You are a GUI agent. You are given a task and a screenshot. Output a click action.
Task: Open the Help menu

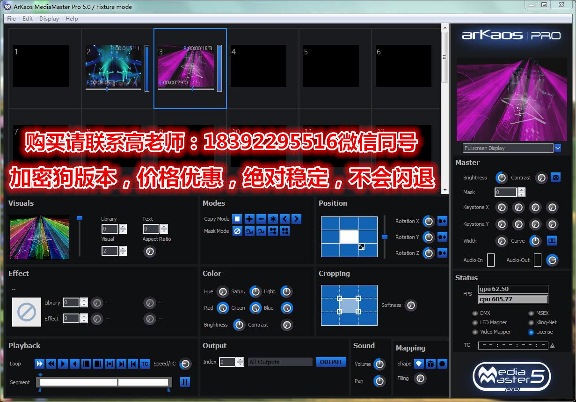pos(72,19)
